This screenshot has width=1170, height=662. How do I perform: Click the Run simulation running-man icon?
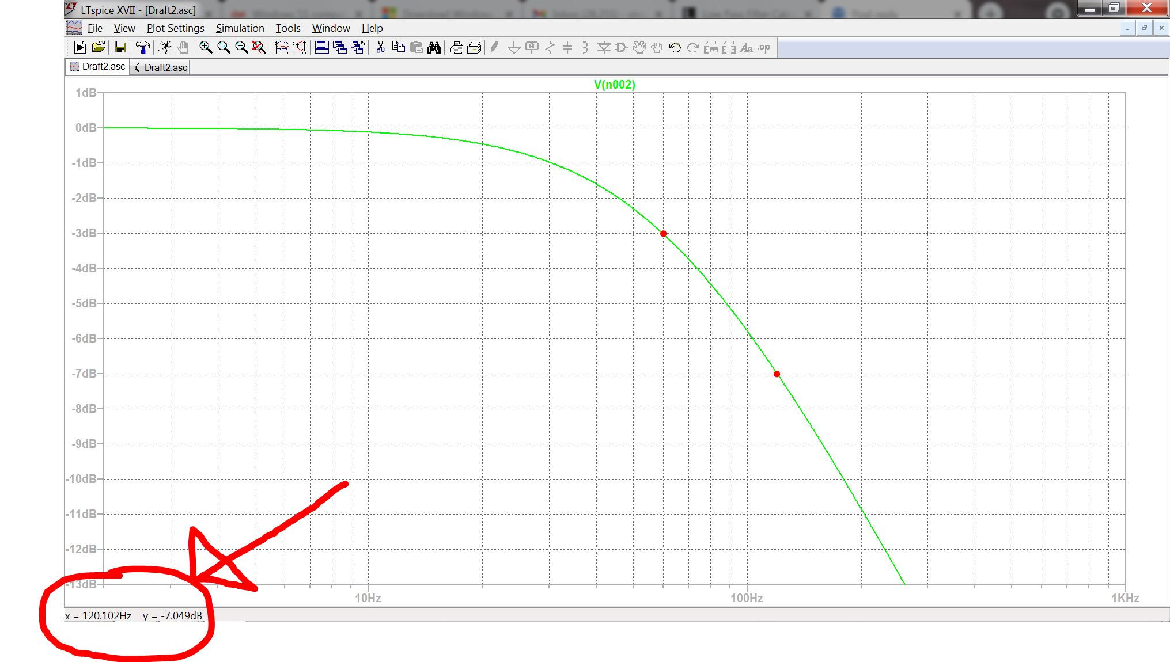165,48
